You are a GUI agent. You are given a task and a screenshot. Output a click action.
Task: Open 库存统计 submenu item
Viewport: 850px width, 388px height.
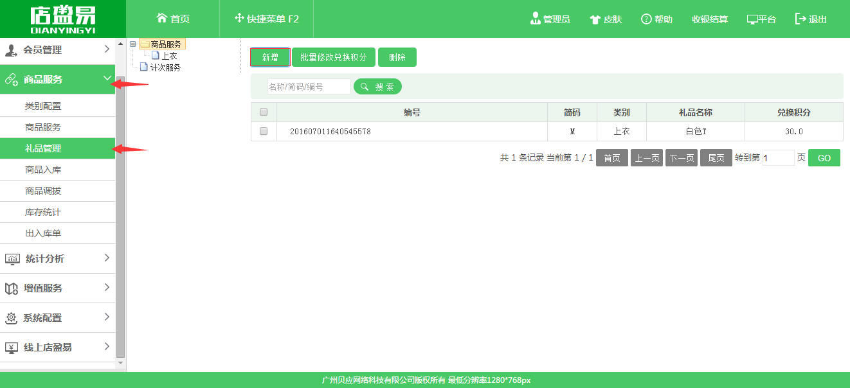(x=58, y=212)
